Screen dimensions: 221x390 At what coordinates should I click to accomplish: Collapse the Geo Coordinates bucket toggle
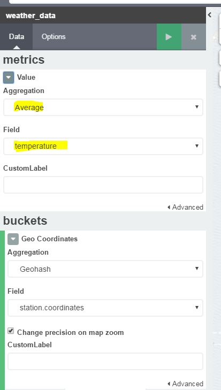pos(13,239)
